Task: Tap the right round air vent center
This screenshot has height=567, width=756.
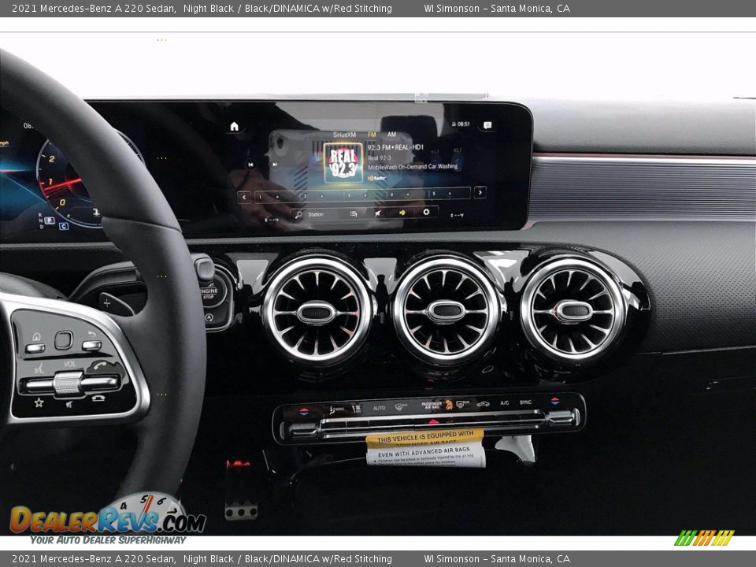Action: point(573,311)
